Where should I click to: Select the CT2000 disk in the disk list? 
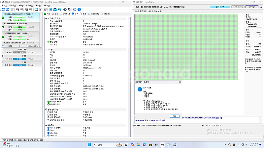pos(20,27)
